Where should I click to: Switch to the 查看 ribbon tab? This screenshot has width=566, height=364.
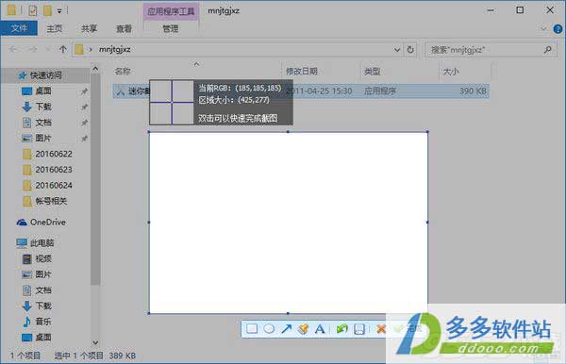124,28
